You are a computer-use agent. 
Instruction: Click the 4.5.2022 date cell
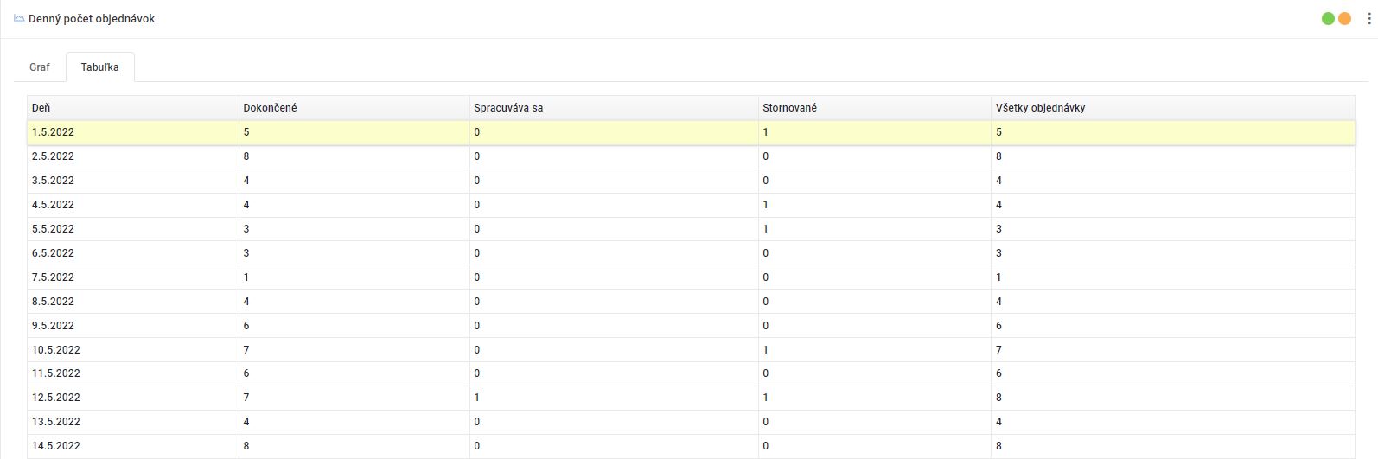click(x=53, y=205)
